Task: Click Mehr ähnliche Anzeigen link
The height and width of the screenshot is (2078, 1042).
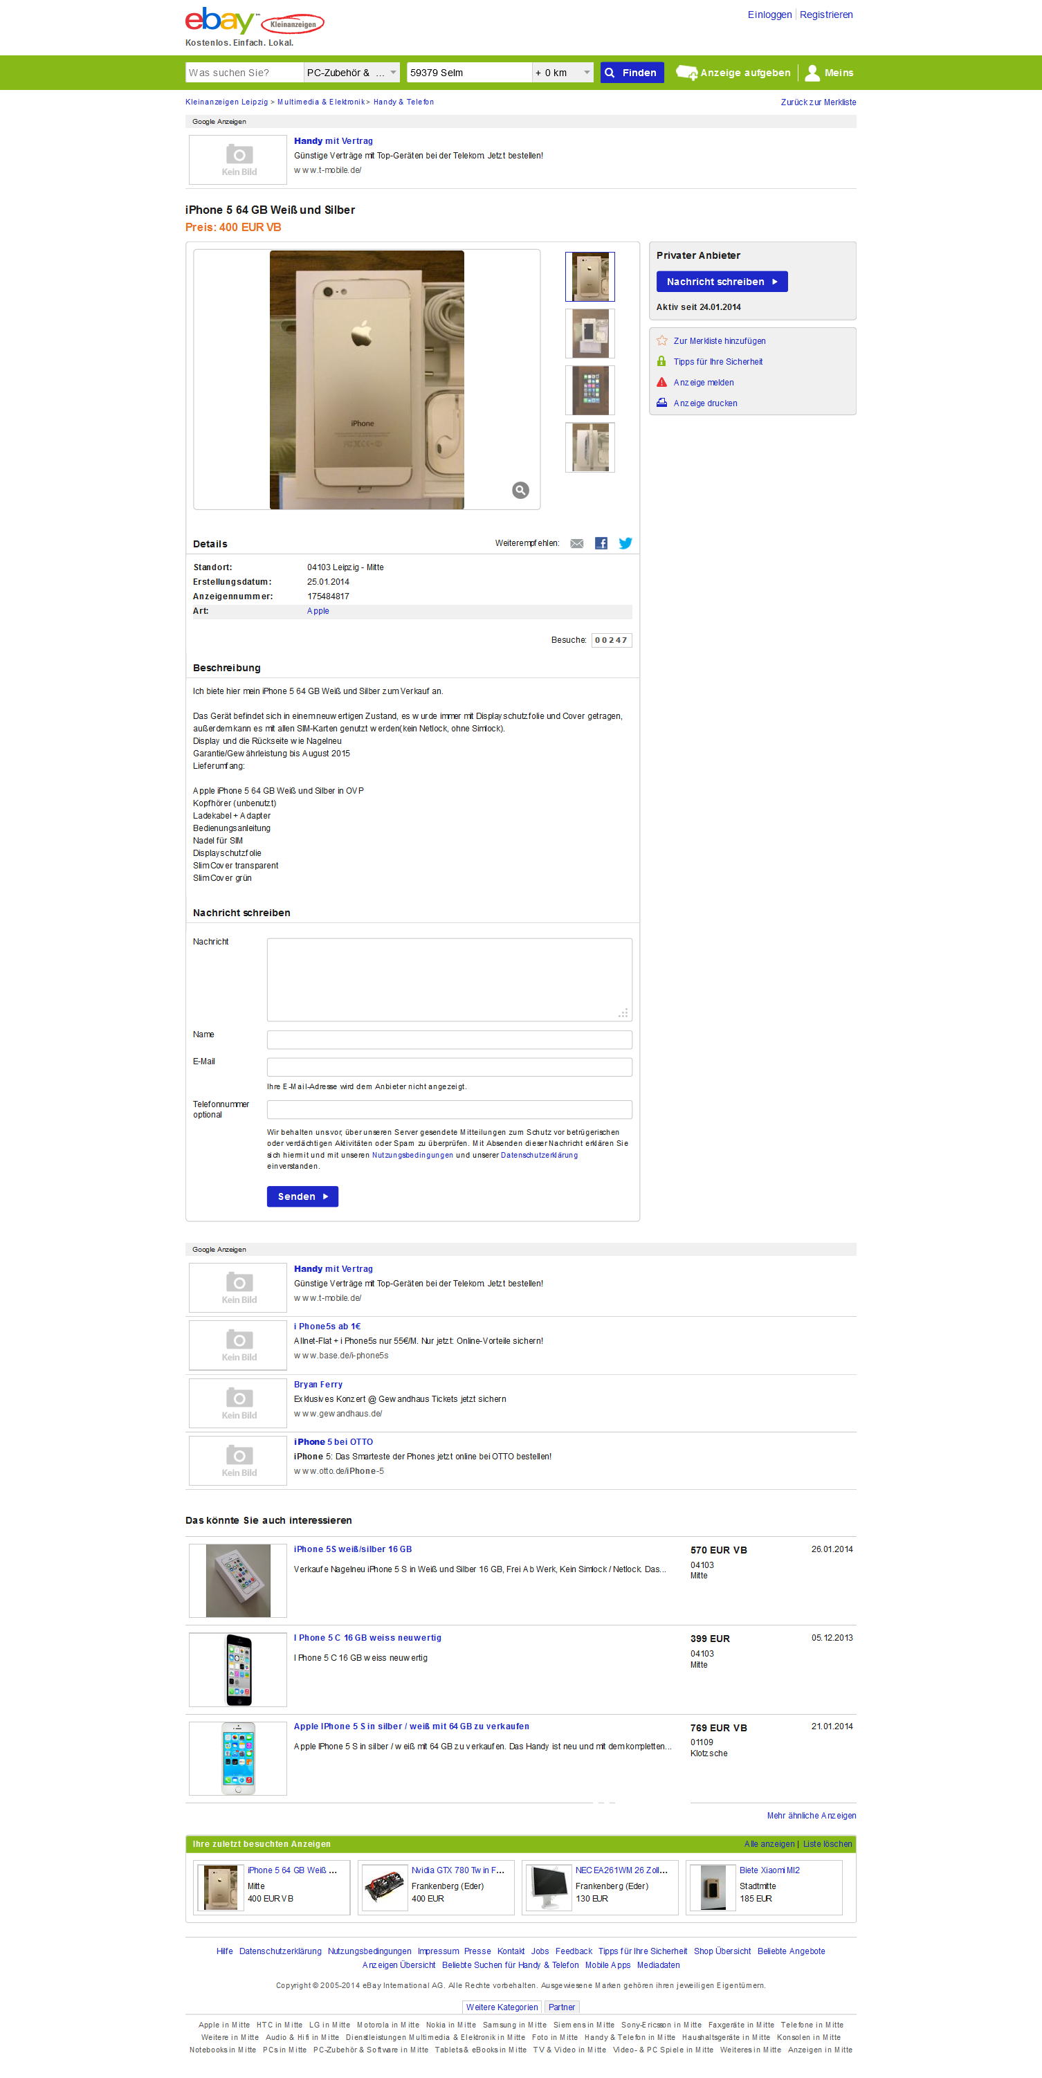Action: coord(812,1815)
